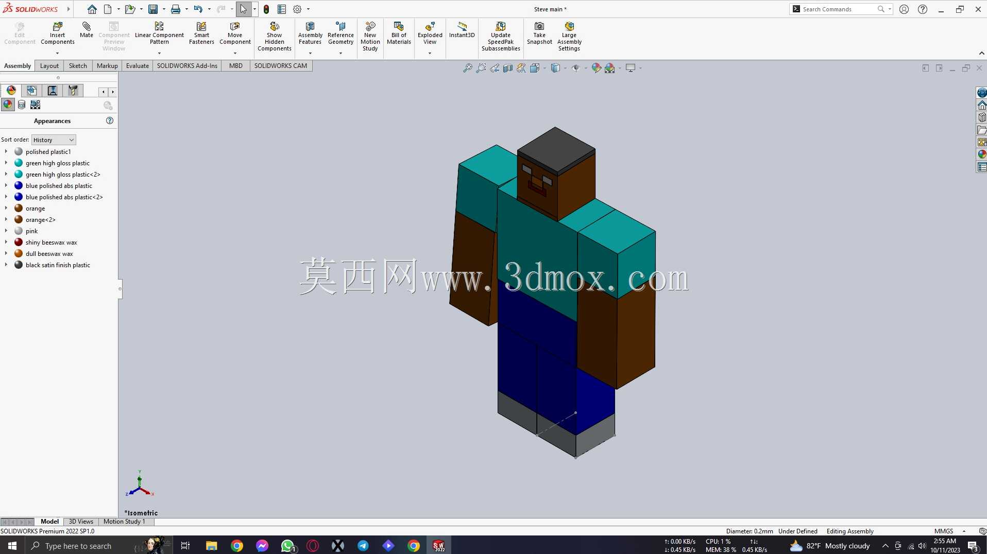The width and height of the screenshot is (987, 554).
Task: Click Take Snapshot tool
Action: (539, 33)
